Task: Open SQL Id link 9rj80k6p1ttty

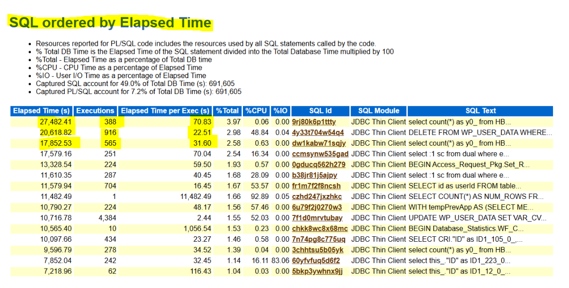Action: [x=314, y=122]
